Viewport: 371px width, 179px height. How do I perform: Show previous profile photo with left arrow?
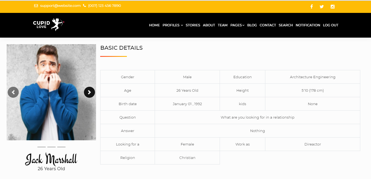(13, 92)
